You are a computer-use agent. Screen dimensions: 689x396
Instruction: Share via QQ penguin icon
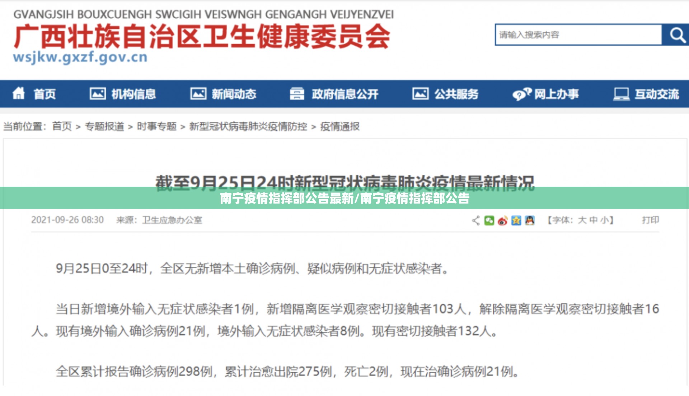530,220
